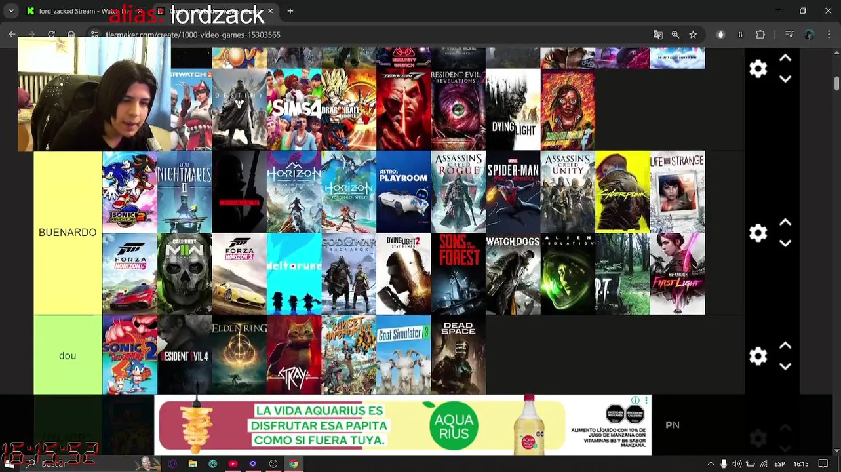Select The Sims 4 game tile
The width and height of the screenshot is (841, 472).
pyautogui.click(x=294, y=109)
